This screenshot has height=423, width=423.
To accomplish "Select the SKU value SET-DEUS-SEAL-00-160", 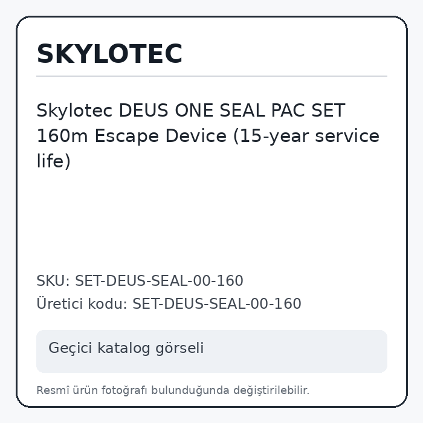I will (x=159, y=280).
